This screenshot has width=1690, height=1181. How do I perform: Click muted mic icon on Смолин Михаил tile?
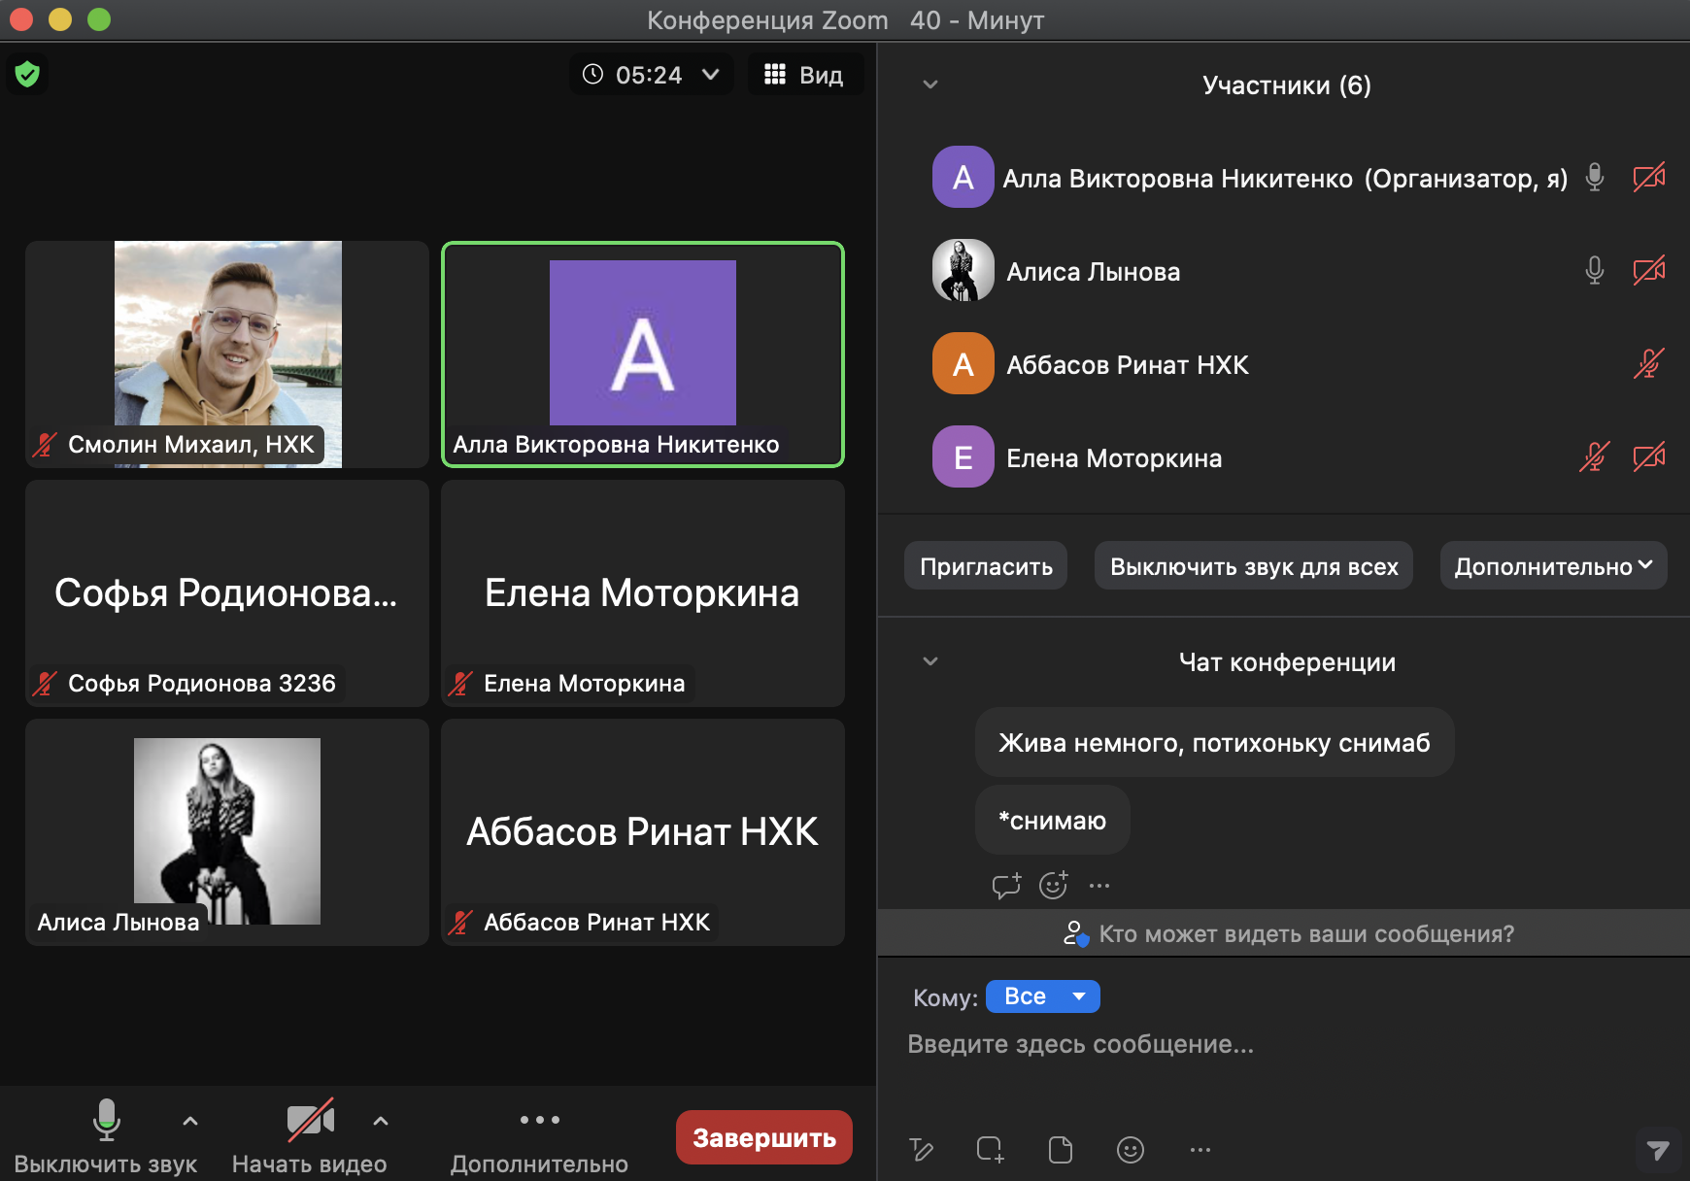coord(45,445)
